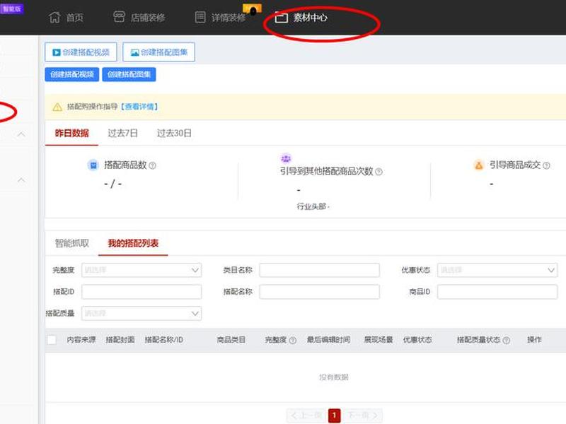Open the 素材中心 folder icon
The image size is (566, 424).
click(281, 17)
